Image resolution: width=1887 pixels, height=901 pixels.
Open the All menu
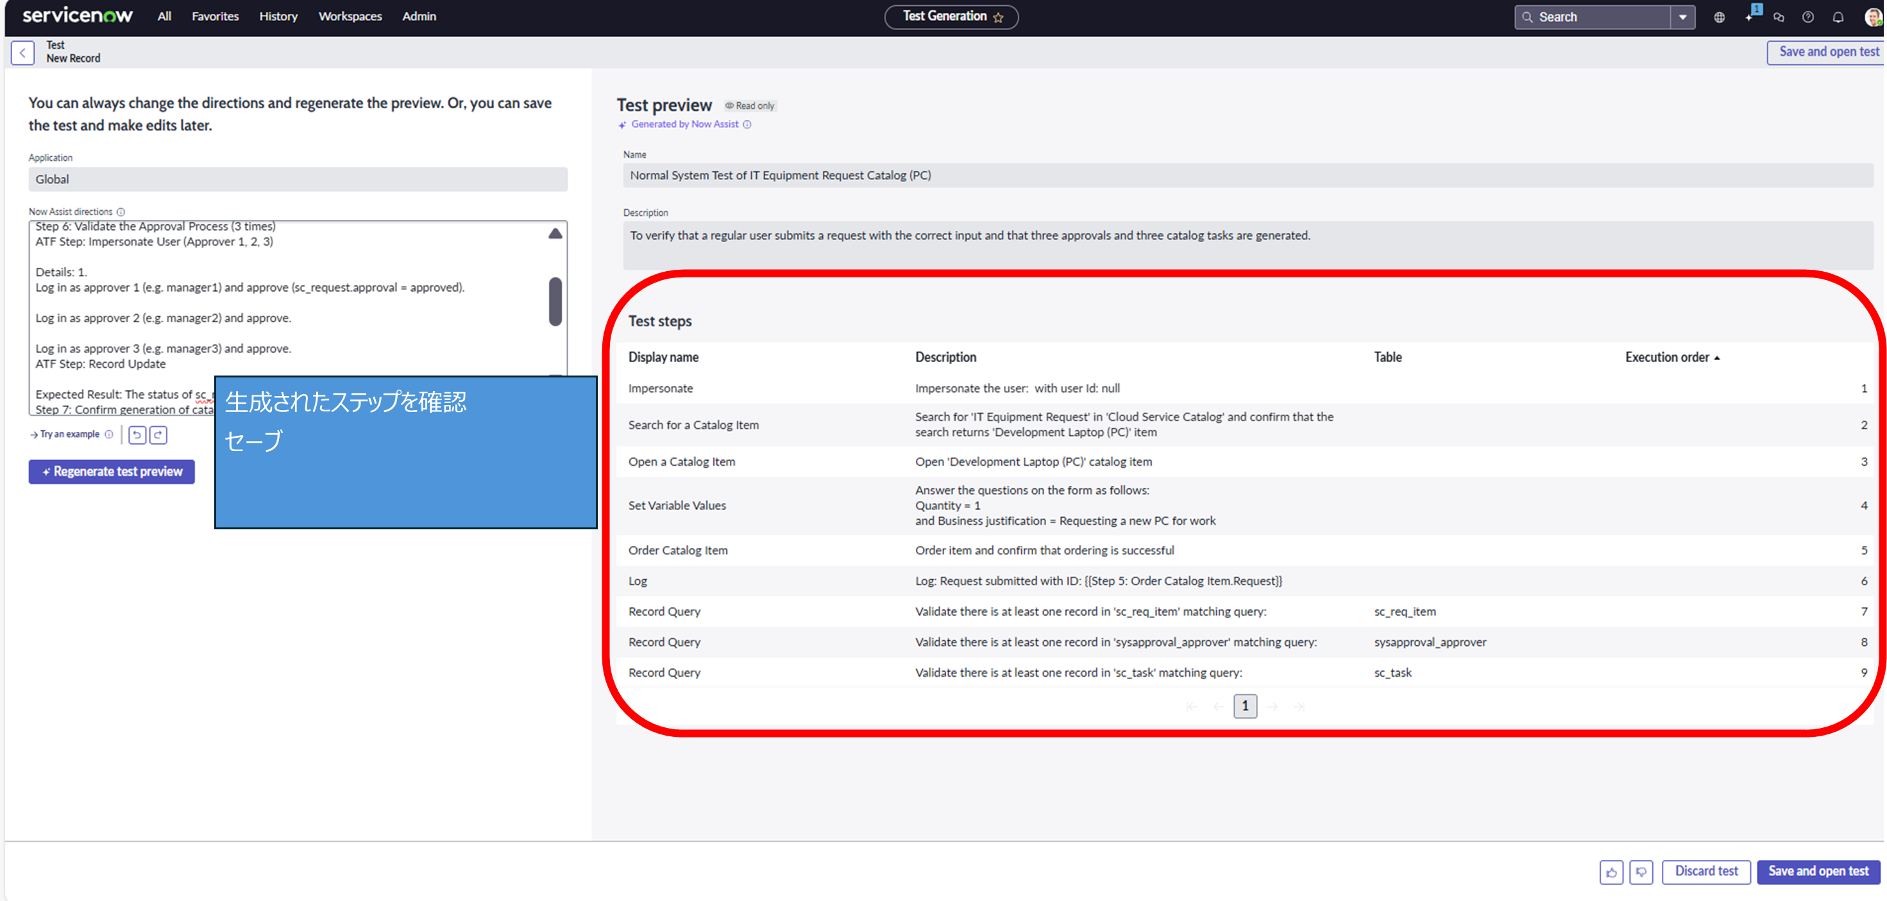point(164,16)
